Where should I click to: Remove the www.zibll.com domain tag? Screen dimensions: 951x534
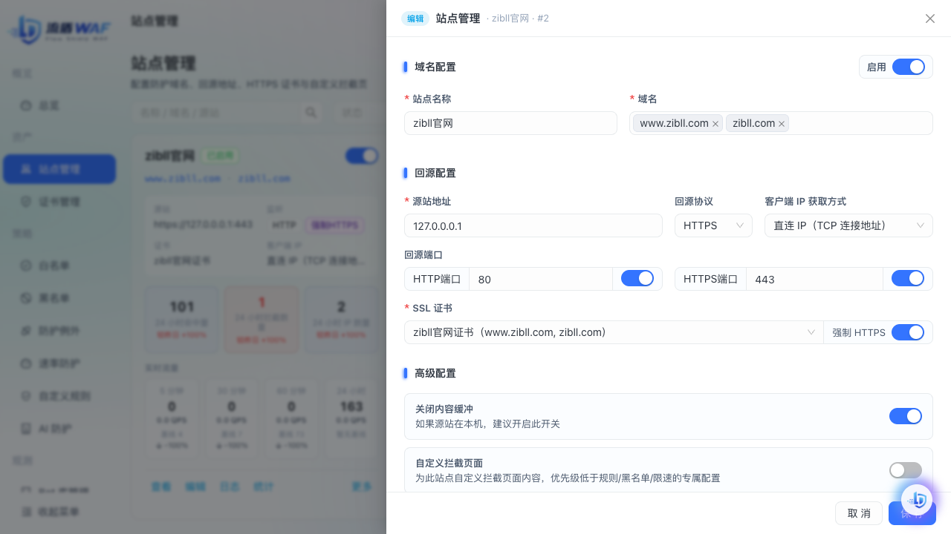tap(715, 124)
